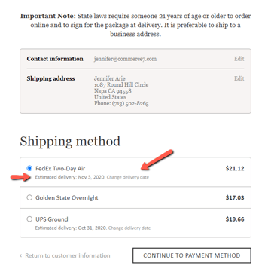This screenshot has height=272, width=271.
Task: Select the FedEx Two-Day Air radio button
Action: click(29, 168)
